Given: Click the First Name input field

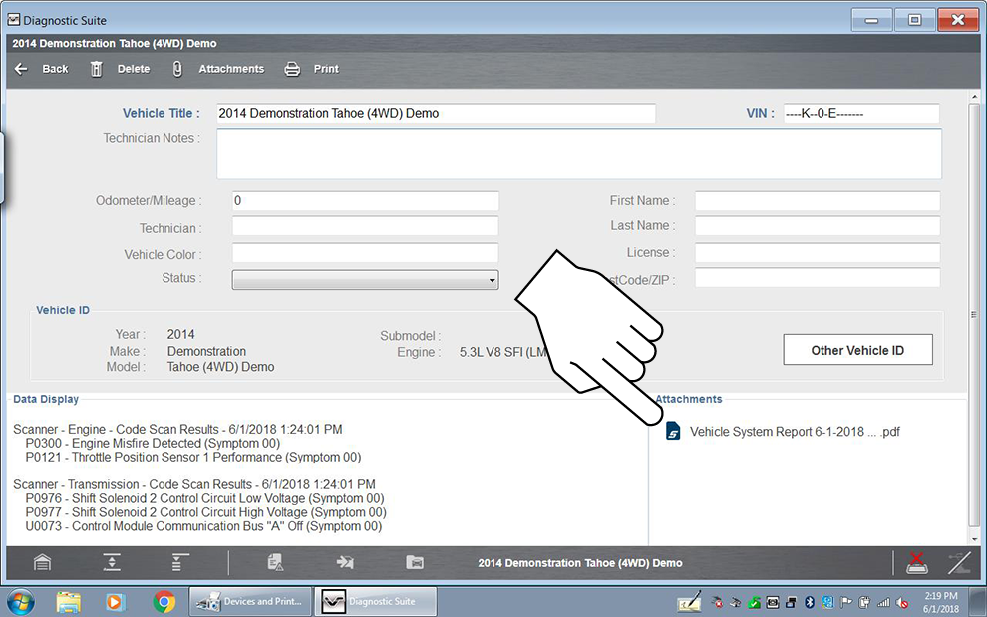Looking at the screenshot, I should pos(817,201).
